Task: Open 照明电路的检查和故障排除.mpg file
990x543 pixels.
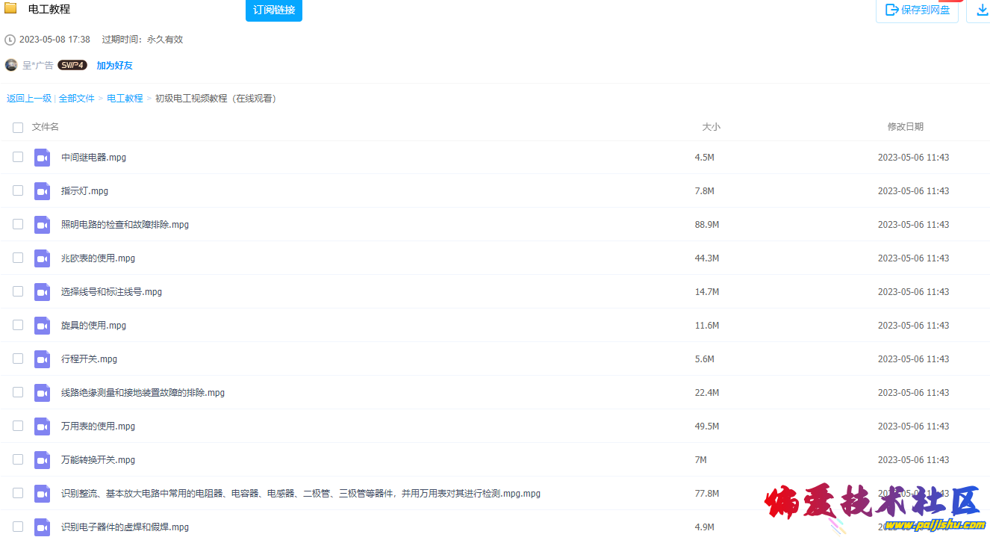Action: point(124,224)
